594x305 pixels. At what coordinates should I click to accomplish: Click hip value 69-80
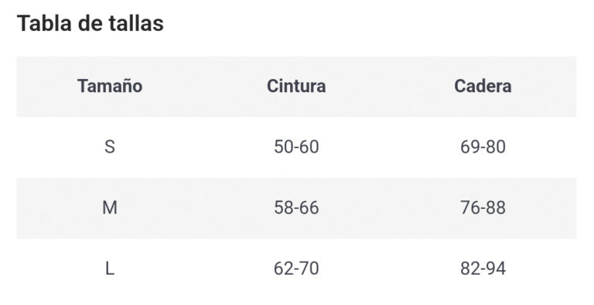[x=483, y=147]
